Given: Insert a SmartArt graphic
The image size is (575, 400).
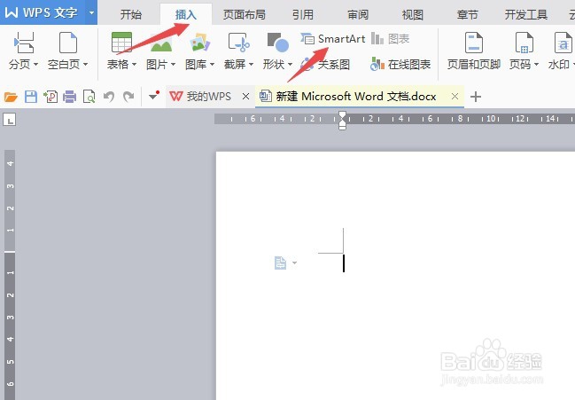Looking at the screenshot, I should [333, 38].
